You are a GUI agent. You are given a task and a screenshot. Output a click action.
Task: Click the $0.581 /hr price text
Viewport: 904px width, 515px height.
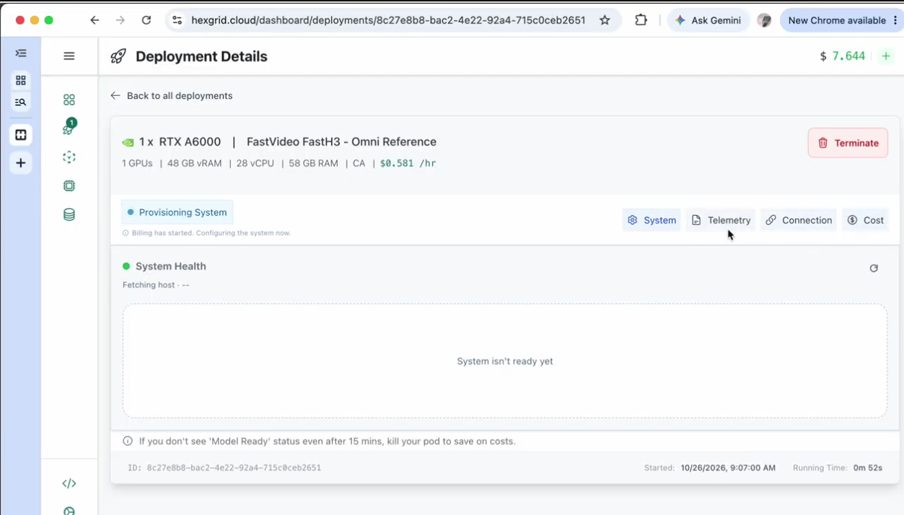point(408,163)
